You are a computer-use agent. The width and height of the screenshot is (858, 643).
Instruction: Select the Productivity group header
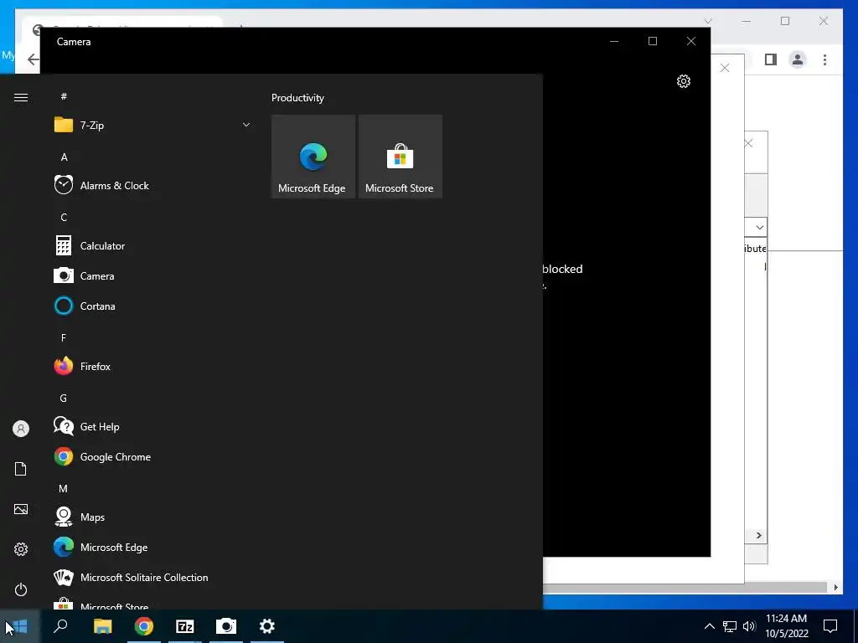pos(297,98)
